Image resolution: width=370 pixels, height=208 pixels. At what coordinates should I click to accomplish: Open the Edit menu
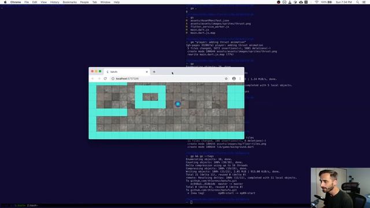tap(35, 2)
